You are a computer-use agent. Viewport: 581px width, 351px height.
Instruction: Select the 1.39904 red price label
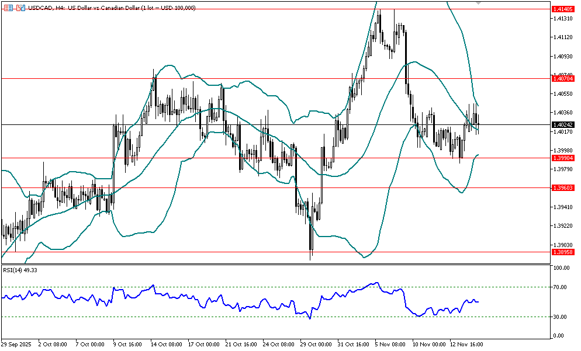(563, 158)
